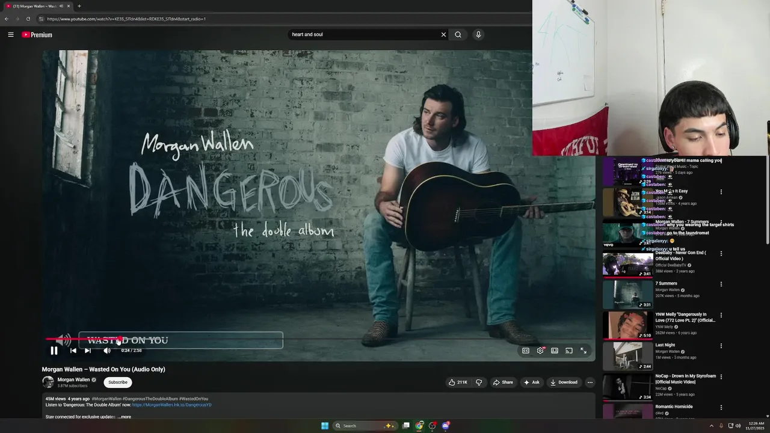Open options menu for 'Romantic Homicide'
The height and width of the screenshot is (433, 770).
[721, 408]
